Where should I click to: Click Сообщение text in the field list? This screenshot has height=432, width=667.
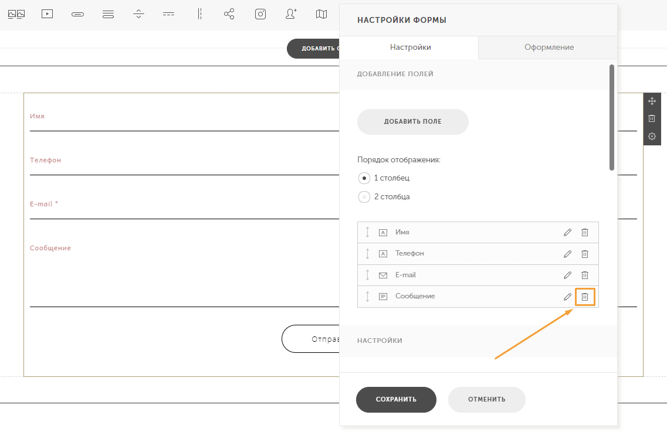pos(415,296)
